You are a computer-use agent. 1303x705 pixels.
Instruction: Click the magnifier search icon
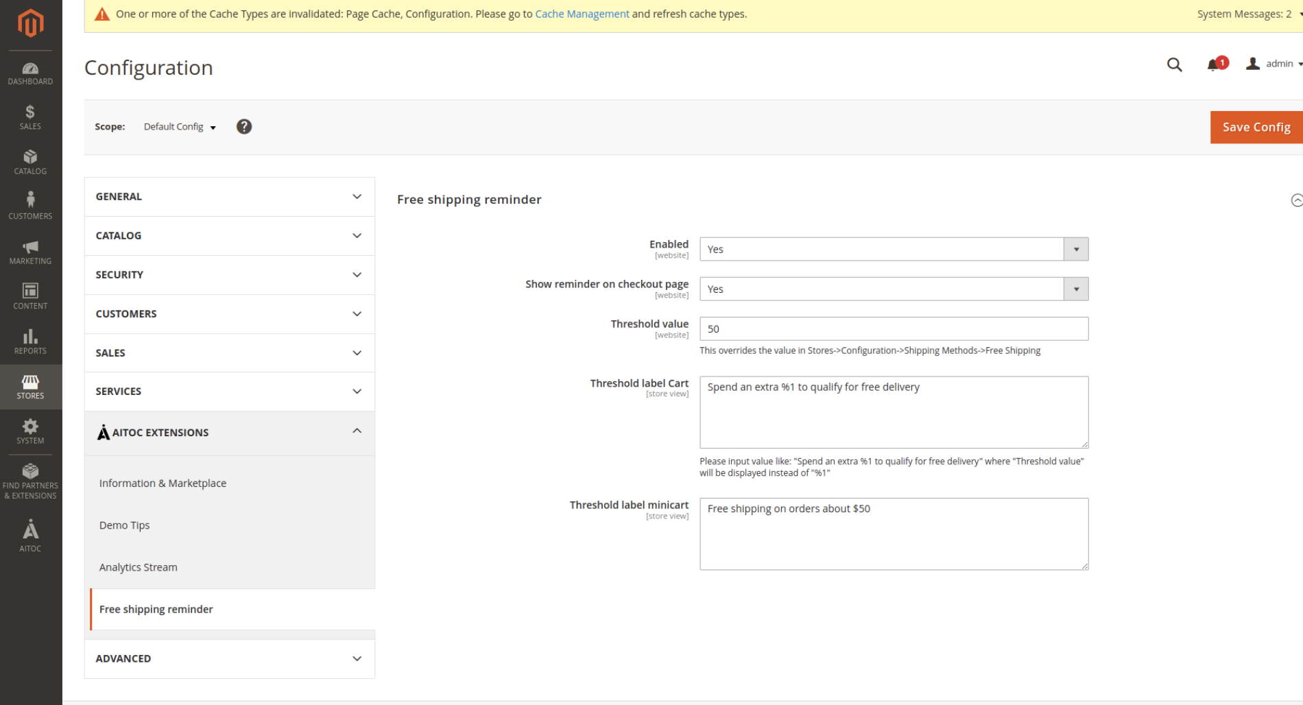(1174, 64)
